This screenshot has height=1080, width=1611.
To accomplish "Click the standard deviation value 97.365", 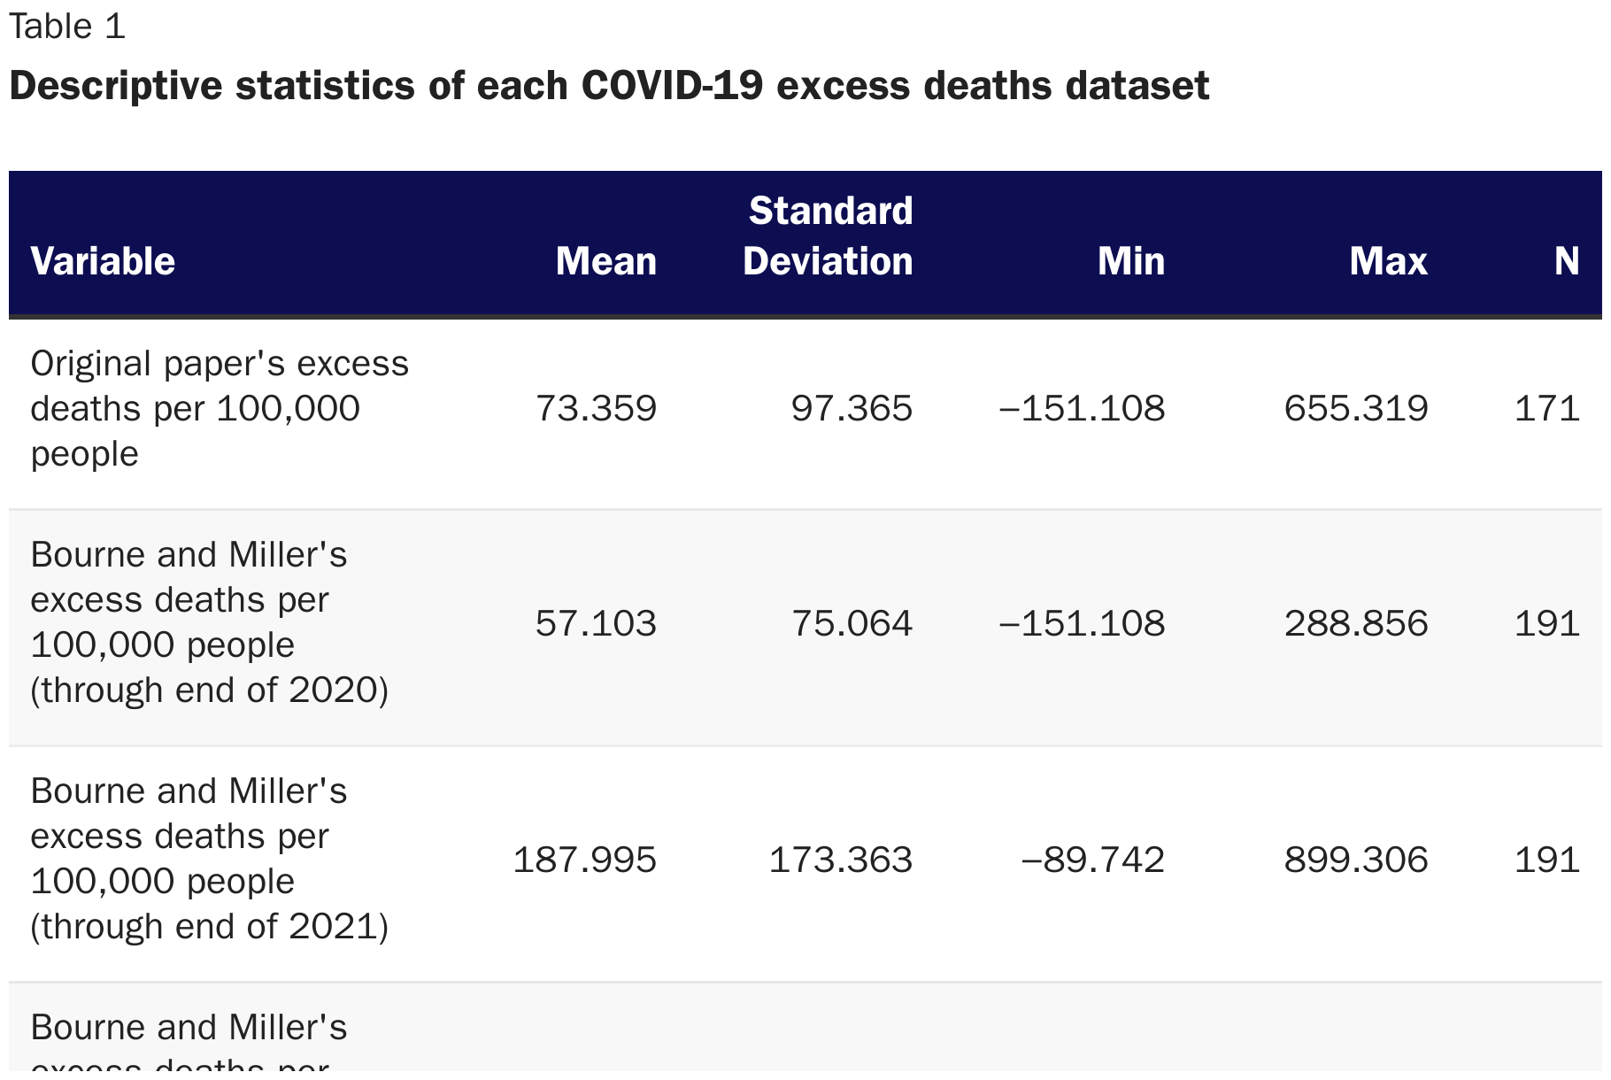I will 852,408.
